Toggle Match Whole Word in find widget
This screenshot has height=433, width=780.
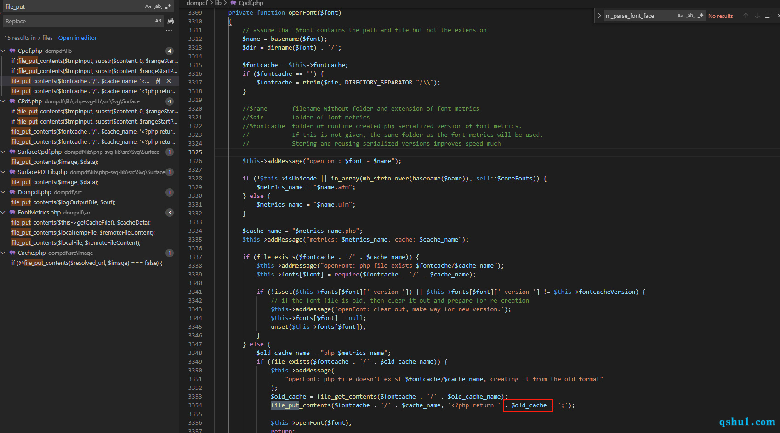(690, 16)
